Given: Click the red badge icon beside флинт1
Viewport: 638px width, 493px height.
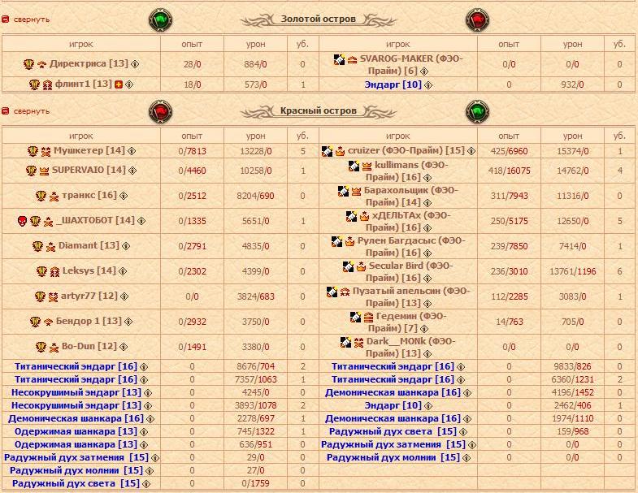Looking at the screenshot, I should coord(119,84).
